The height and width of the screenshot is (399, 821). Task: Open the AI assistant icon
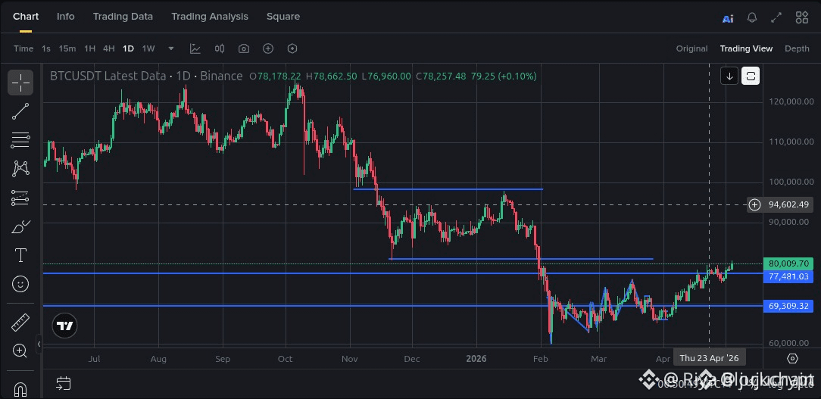click(x=728, y=18)
